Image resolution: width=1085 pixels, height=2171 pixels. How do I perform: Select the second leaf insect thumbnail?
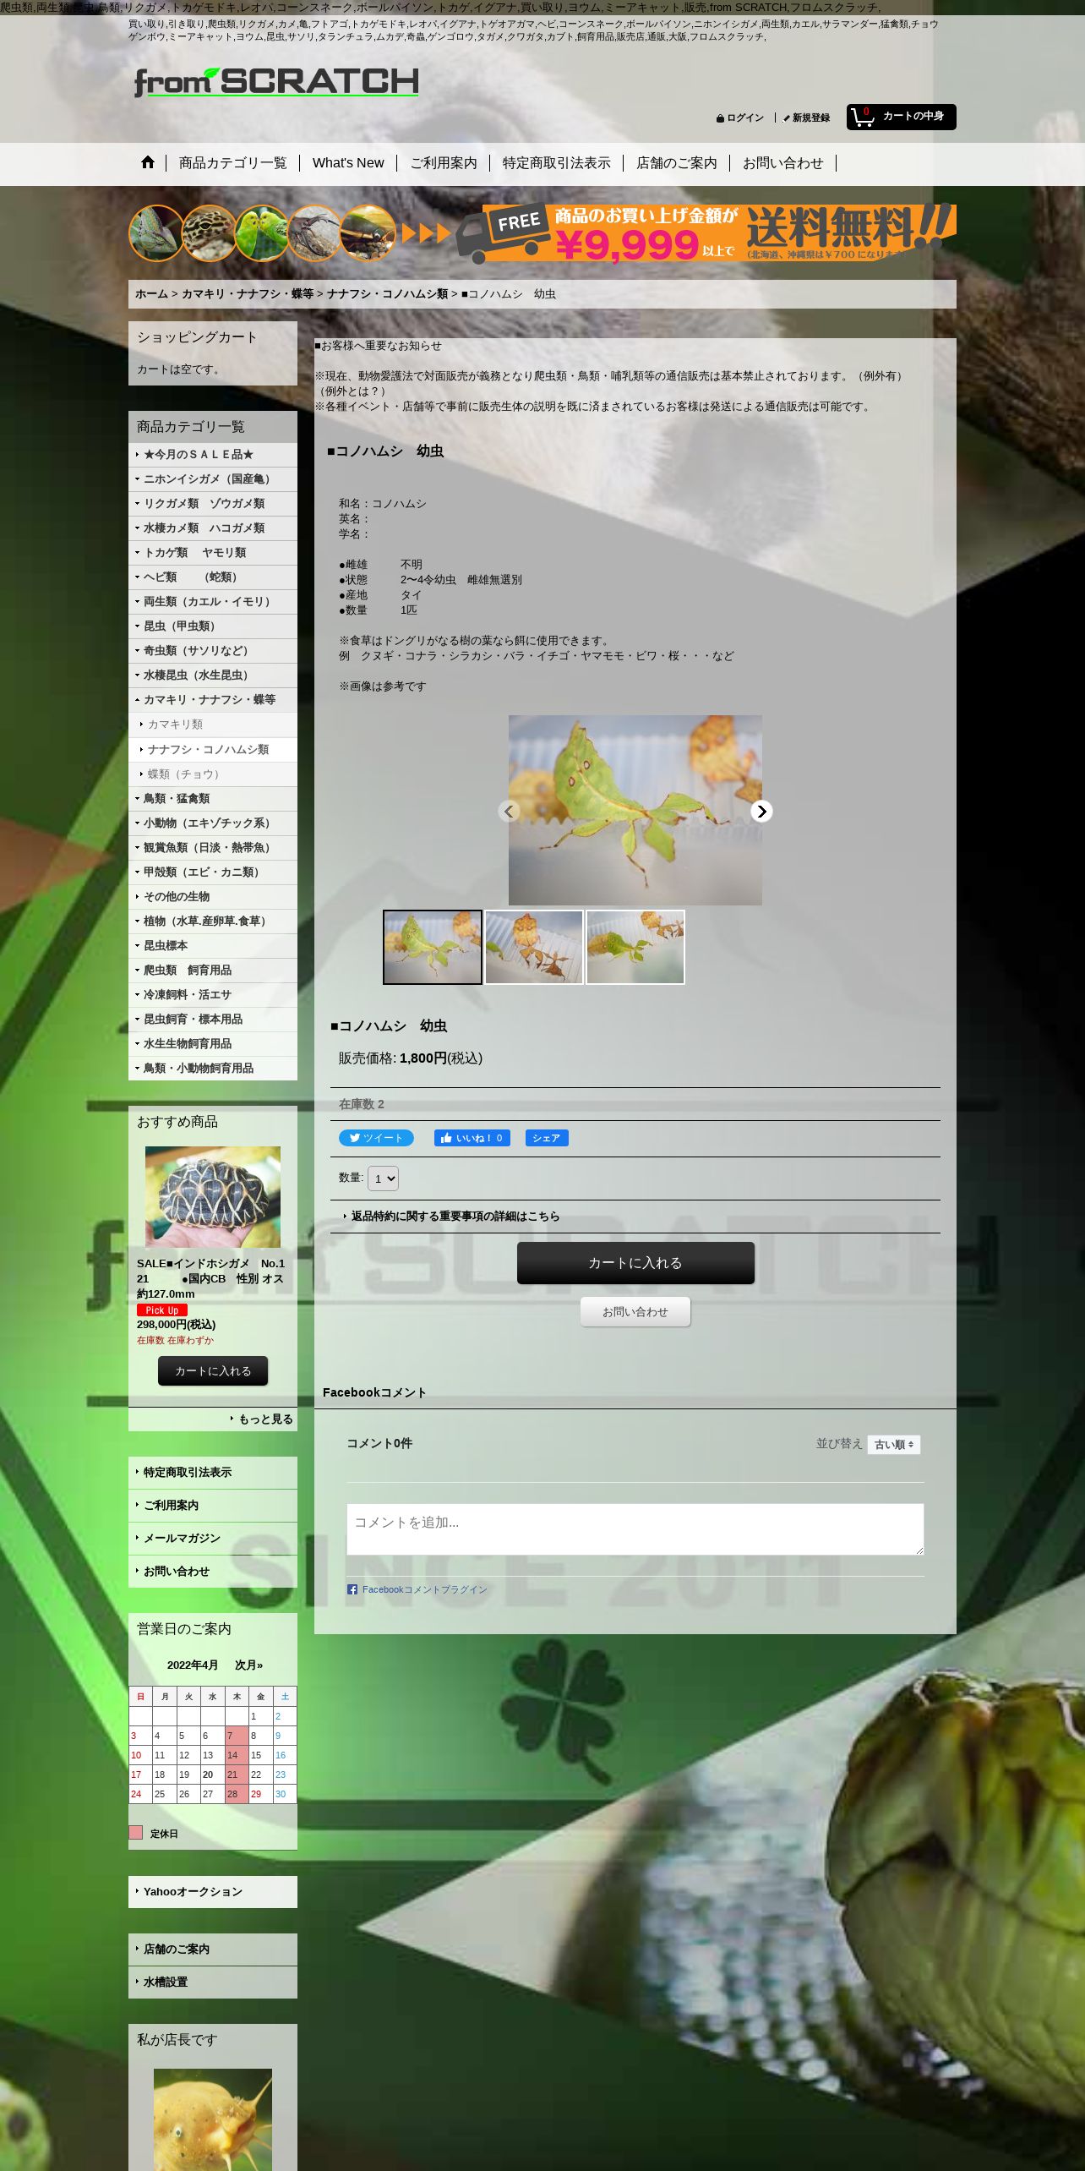pos(534,947)
